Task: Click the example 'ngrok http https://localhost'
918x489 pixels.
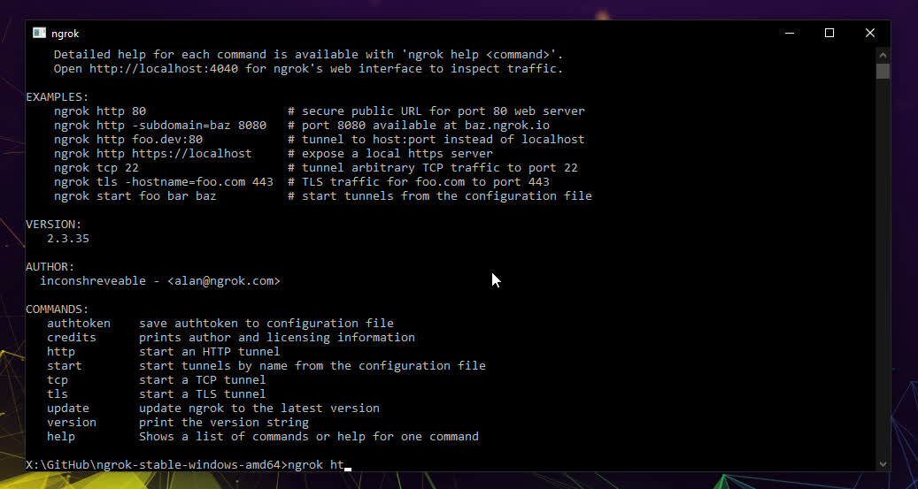Action: 153,153
